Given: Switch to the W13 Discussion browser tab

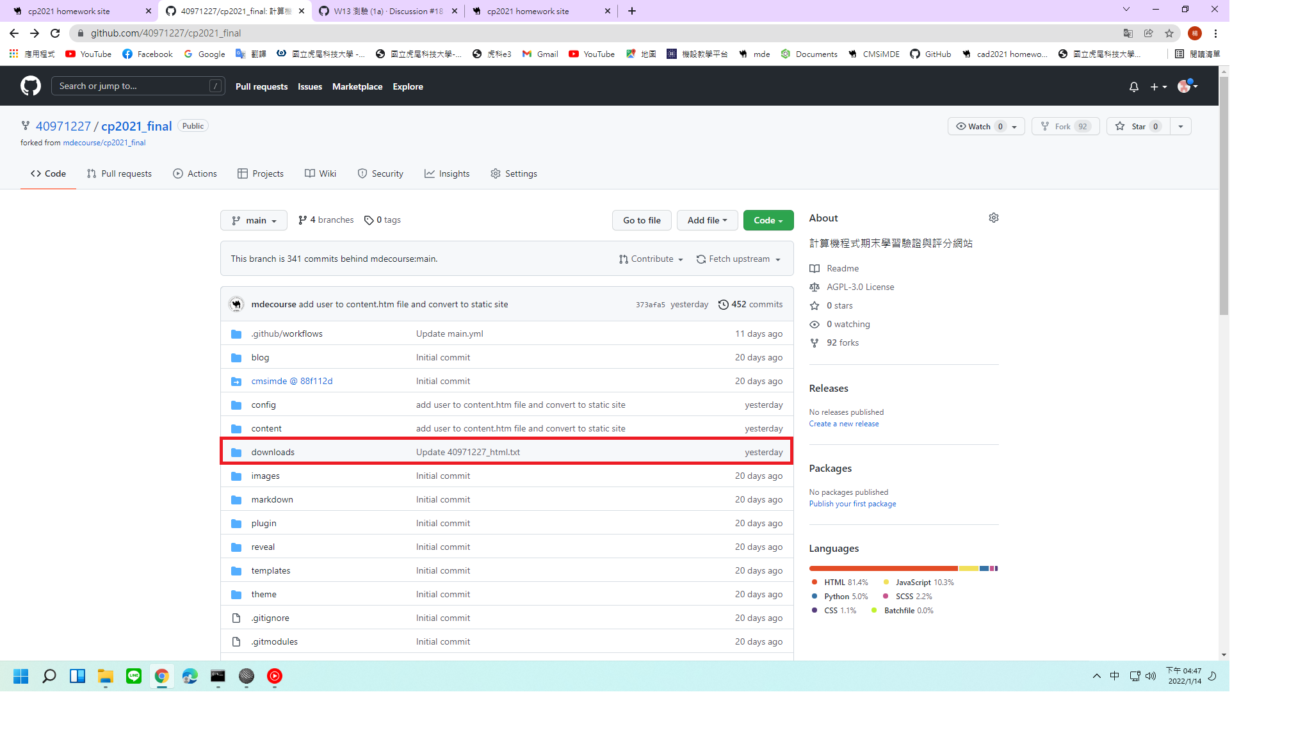Looking at the screenshot, I should coord(388,11).
